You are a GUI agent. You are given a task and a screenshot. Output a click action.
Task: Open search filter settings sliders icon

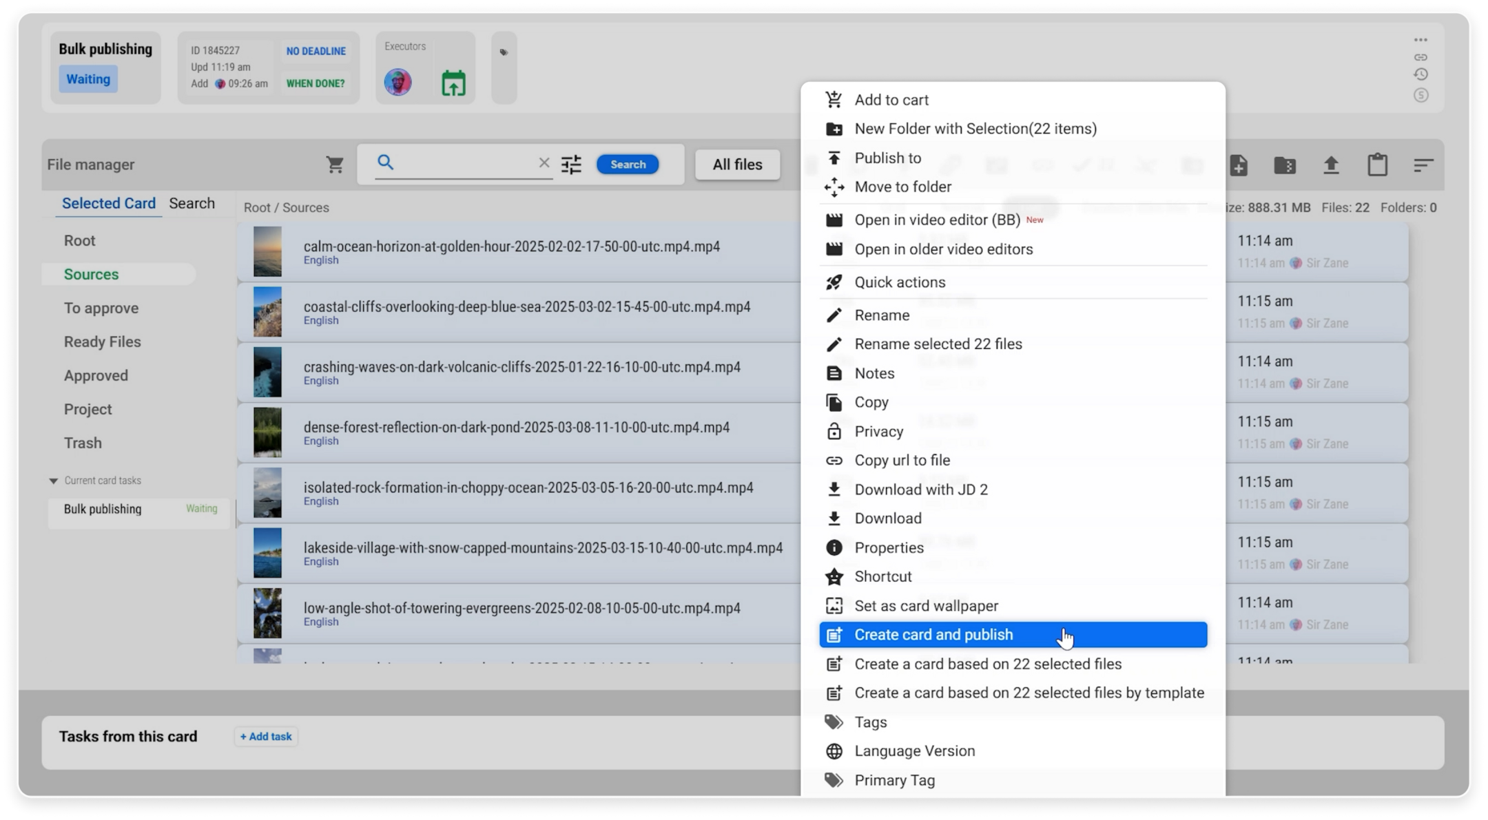click(x=571, y=165)
